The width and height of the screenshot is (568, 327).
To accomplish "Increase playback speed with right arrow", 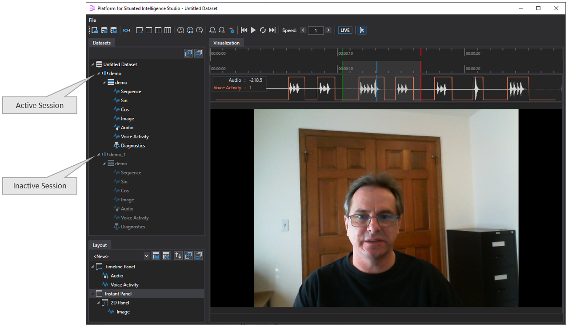I will [328, 30].
